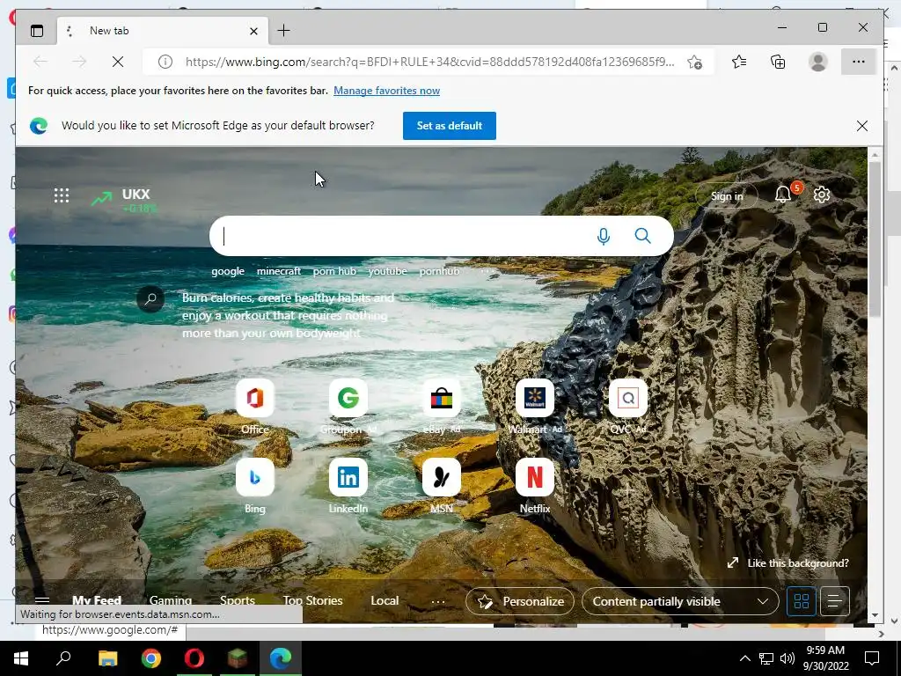Viewport: 901px width, 676px height.
Task: Open the Office quick link
Action: [255, 407]
